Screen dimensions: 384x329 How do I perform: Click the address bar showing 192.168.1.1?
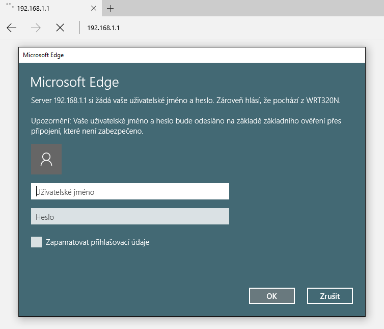click(103, 28)
